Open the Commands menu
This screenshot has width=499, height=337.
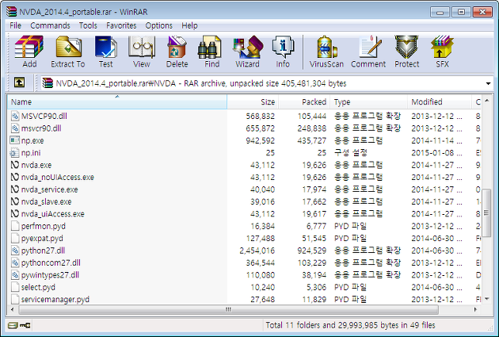click(x=50, y=25)
